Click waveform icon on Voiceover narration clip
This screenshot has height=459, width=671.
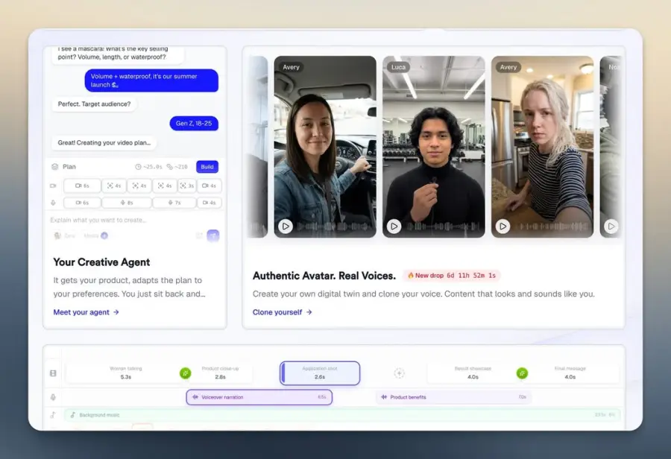(x=195, y=397)
